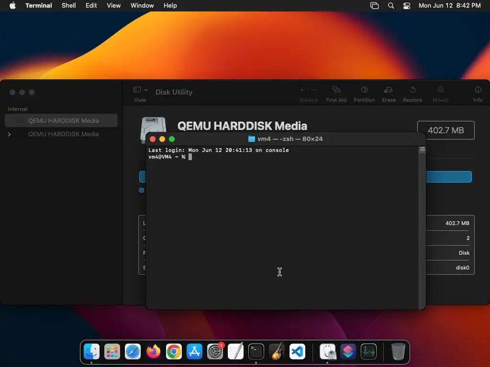Screen dimensions: 490x367
Task: Click the Stage Manager icon in the menu bar
Action: pos(374,5)
